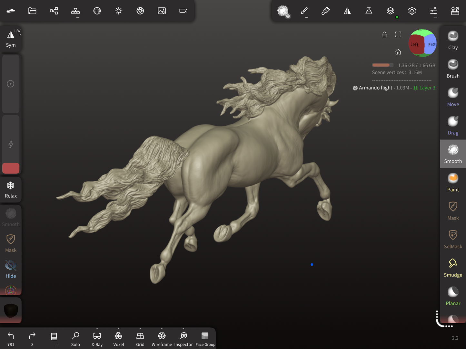
Task: Select the Move tool
Action: (453, 97)
